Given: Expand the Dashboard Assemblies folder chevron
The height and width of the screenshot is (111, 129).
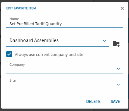Looking at the screenshot, I should pyautogui.click(x=105, y=41).
